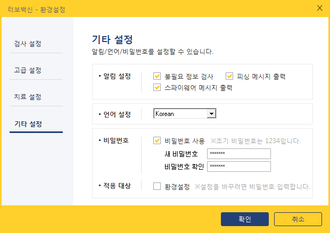The image size is (330, 233).
Task: Switch to the 고급 설정 tab
Action: click(28, 70)
